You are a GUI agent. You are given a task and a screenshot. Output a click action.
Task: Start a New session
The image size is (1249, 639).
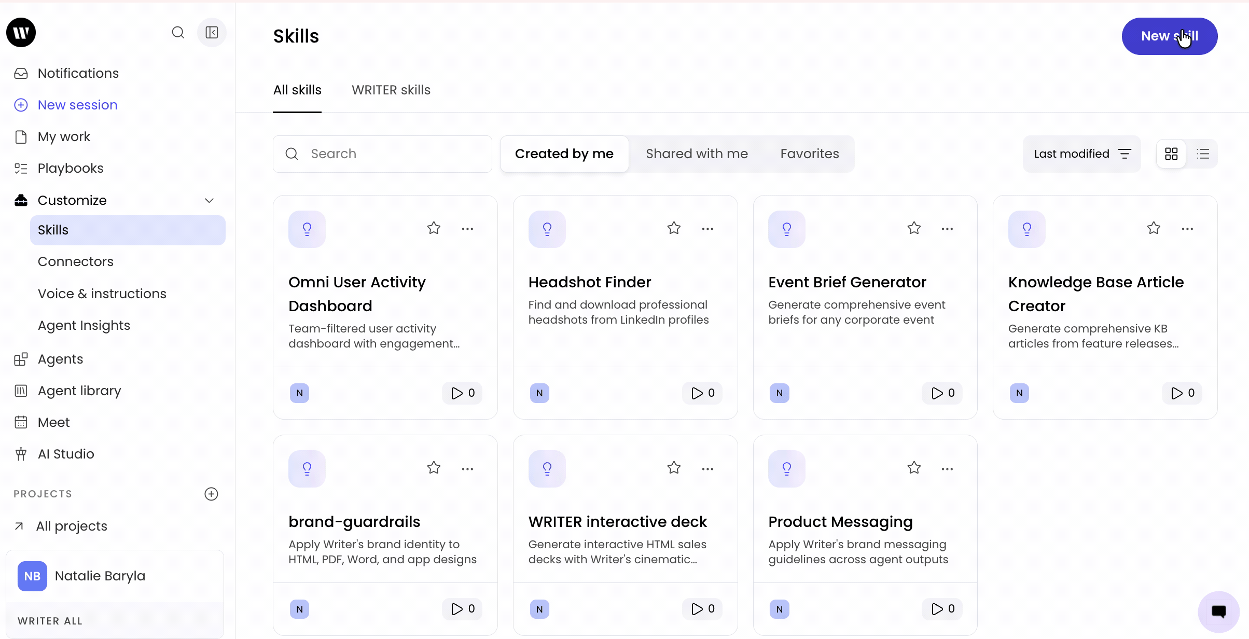[77, 105]
